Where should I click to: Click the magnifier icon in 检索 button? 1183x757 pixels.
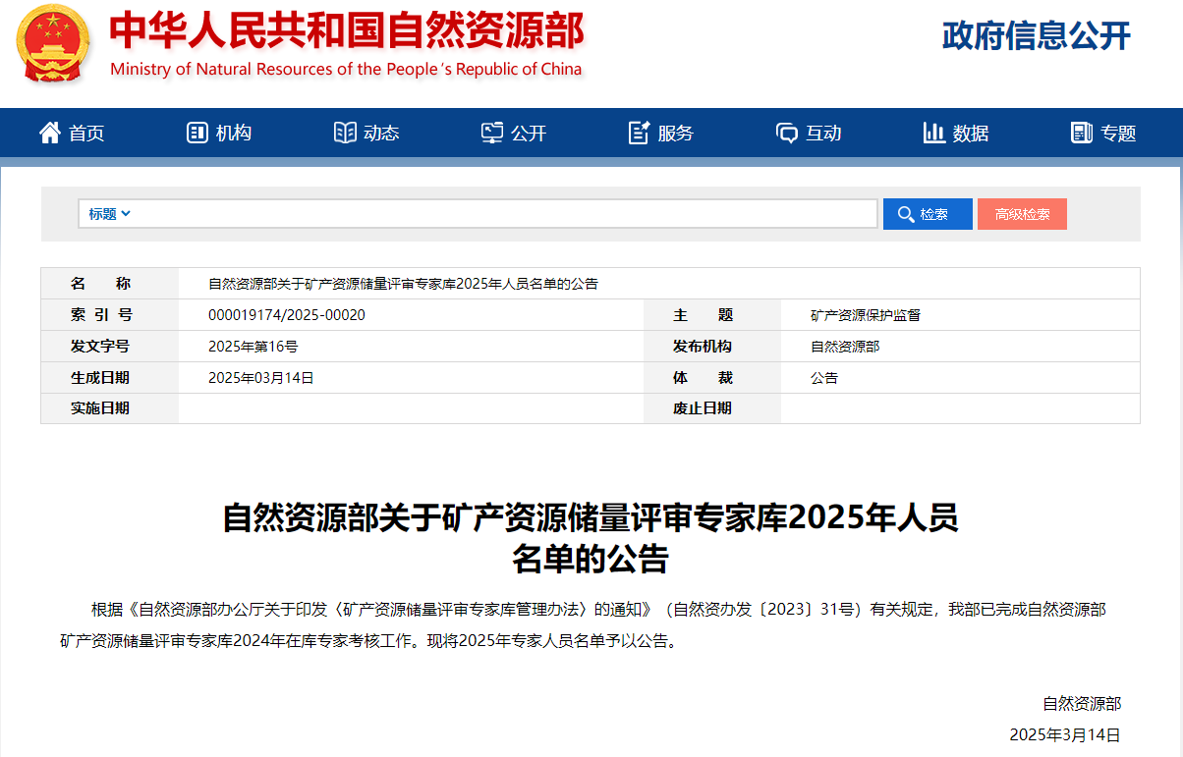[905, 214]
